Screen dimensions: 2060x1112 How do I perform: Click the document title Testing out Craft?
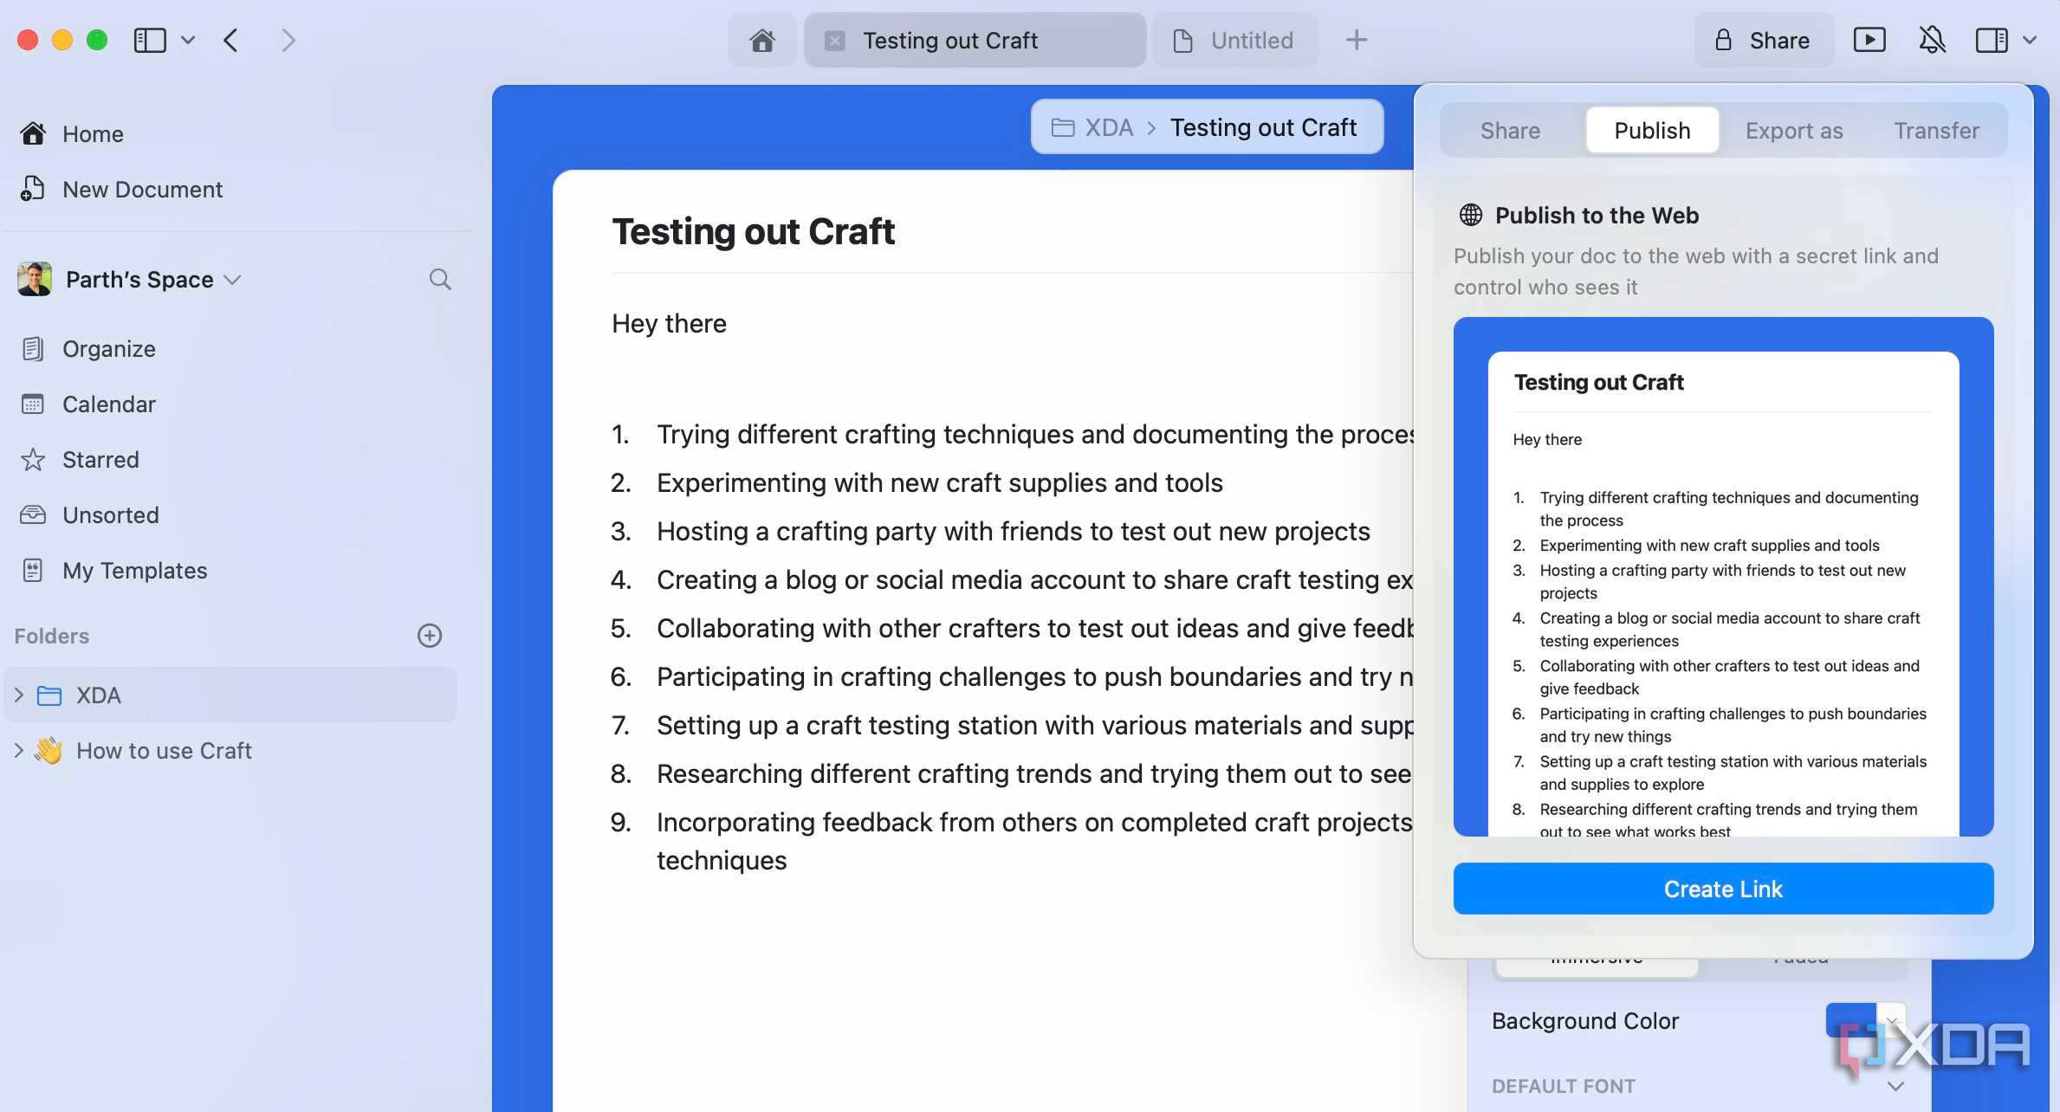click(x=754, y=231)
